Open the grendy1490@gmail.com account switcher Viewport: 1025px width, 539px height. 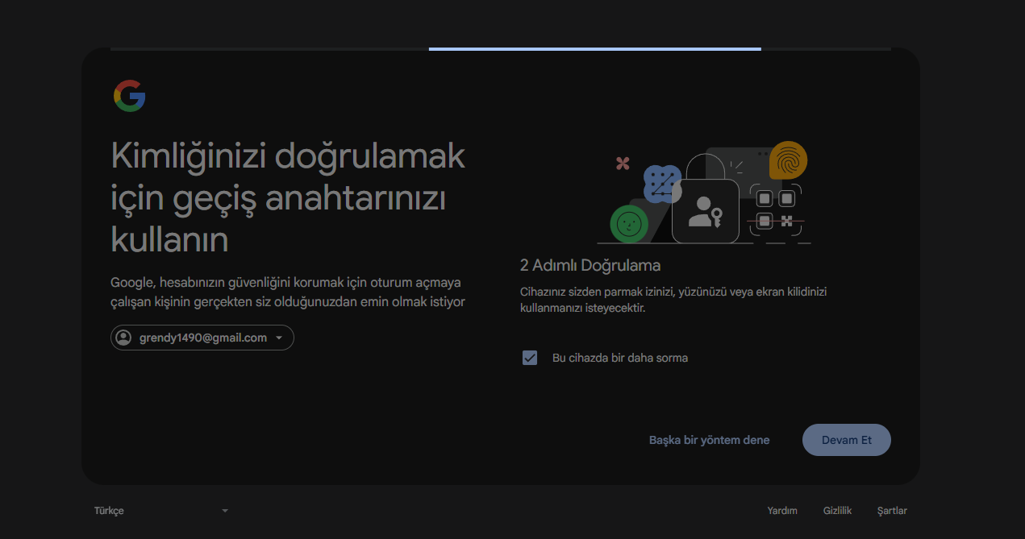point(202,338)
